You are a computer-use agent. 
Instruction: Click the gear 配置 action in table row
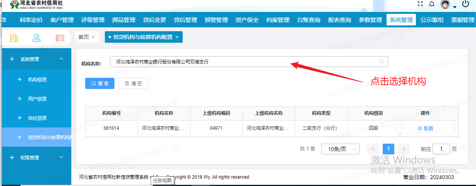426,129
